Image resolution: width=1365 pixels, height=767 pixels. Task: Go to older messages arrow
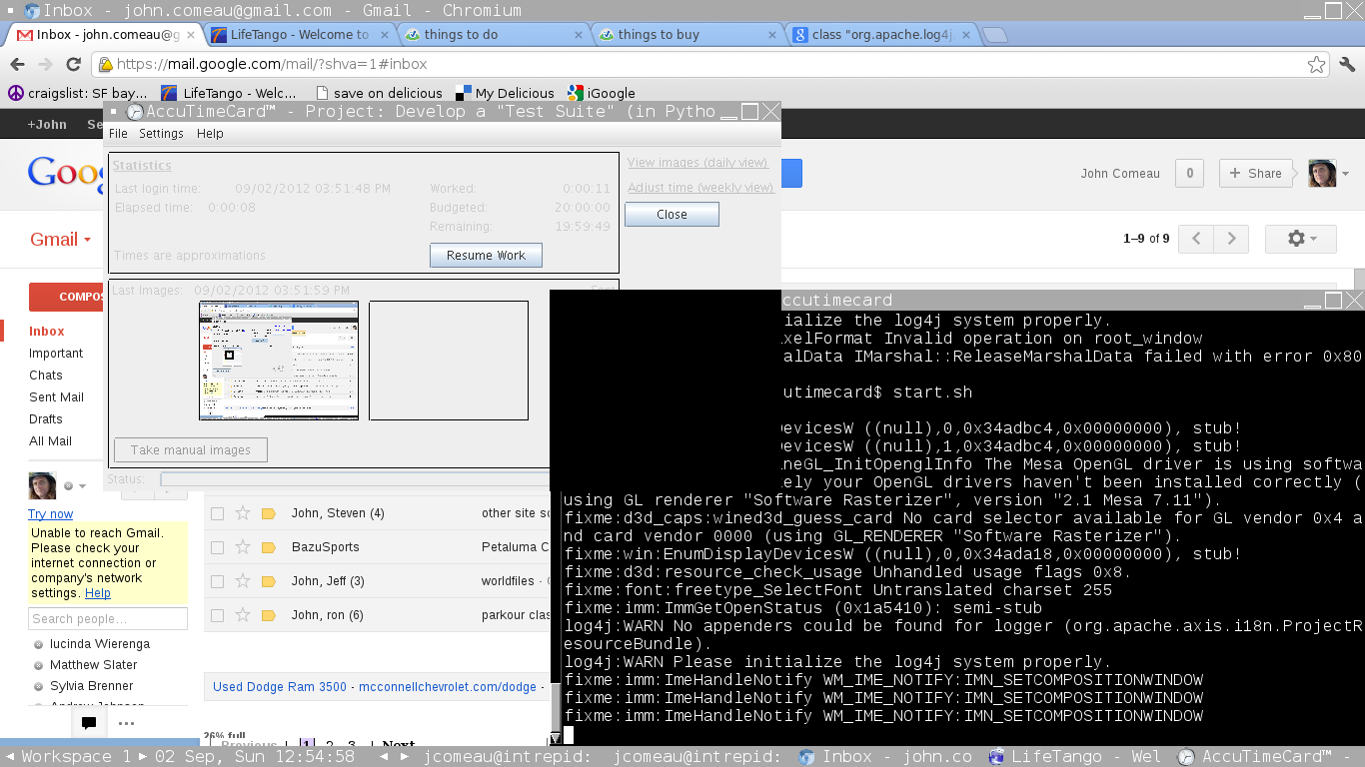click(1231, 239)
